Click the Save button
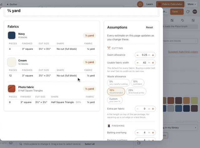 pyautogui.click(x=175, y=12)
